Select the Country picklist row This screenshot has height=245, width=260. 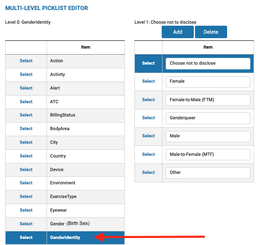26,156
